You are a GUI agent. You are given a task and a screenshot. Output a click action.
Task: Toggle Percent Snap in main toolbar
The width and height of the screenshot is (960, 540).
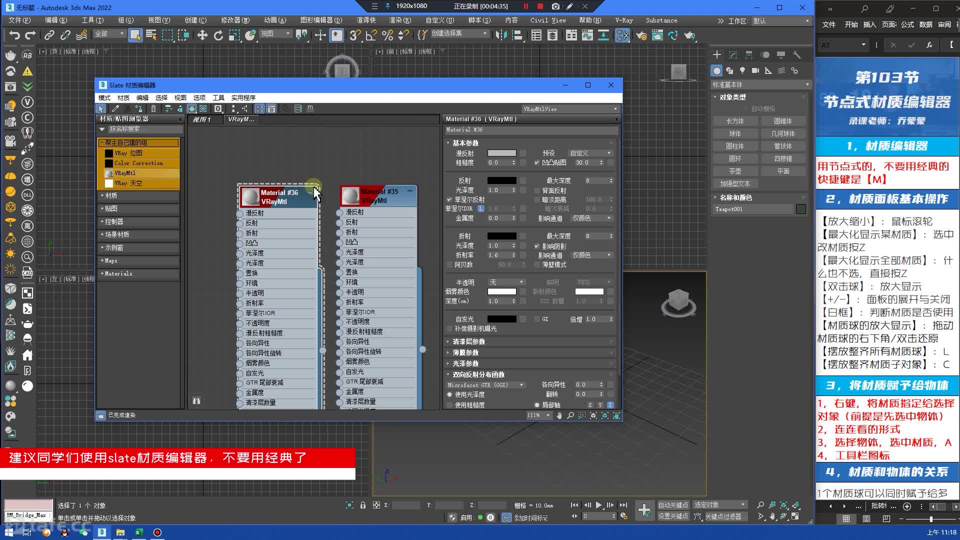[x=387, y=35]
